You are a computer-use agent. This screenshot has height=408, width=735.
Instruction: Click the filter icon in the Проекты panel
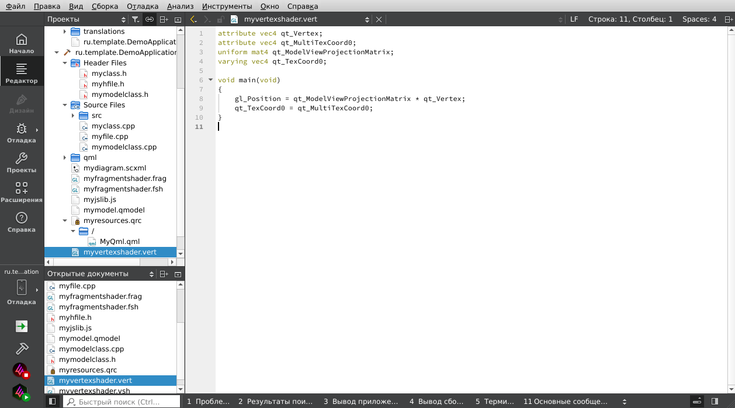tap(135, 19)
